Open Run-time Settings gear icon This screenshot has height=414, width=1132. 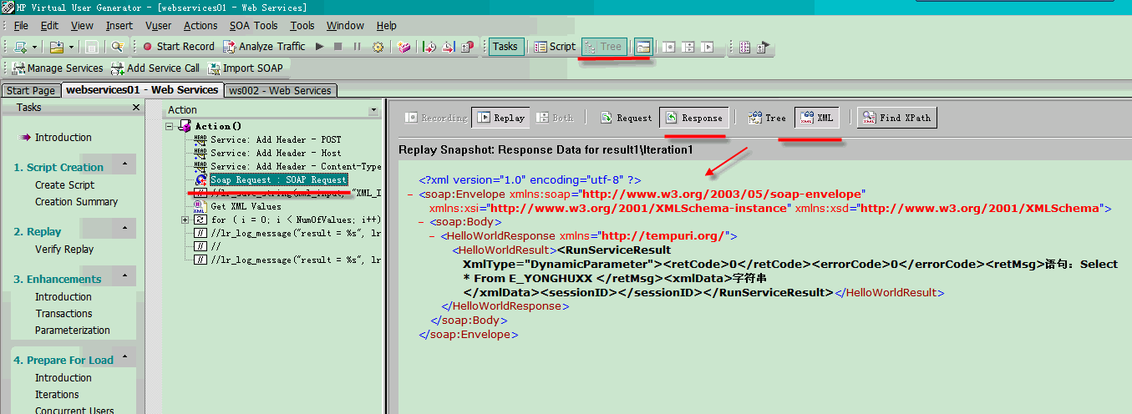pos(378,47)
